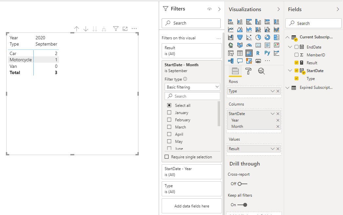Select the Q&A speech bubble visual
The image size is (343, 215).
(240, 61)
